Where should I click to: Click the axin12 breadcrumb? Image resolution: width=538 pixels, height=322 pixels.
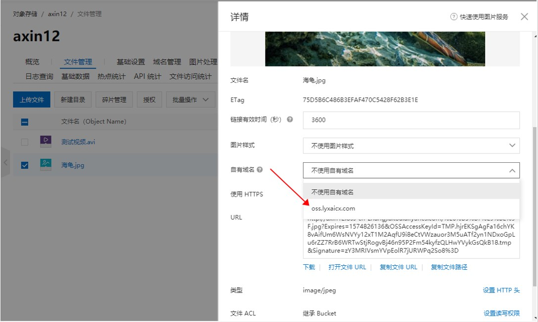click(57, 14)
